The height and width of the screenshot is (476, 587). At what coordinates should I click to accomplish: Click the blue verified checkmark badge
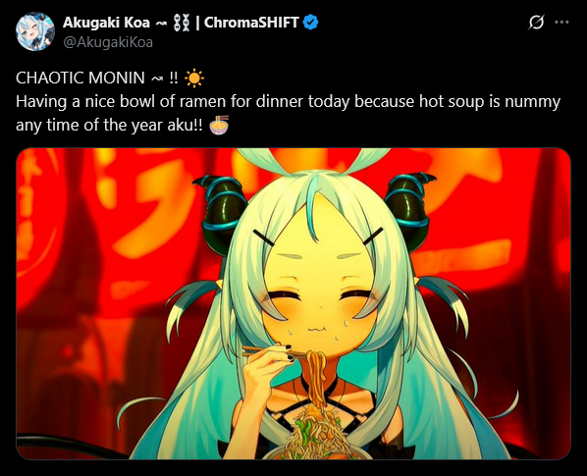click(310, 23)
